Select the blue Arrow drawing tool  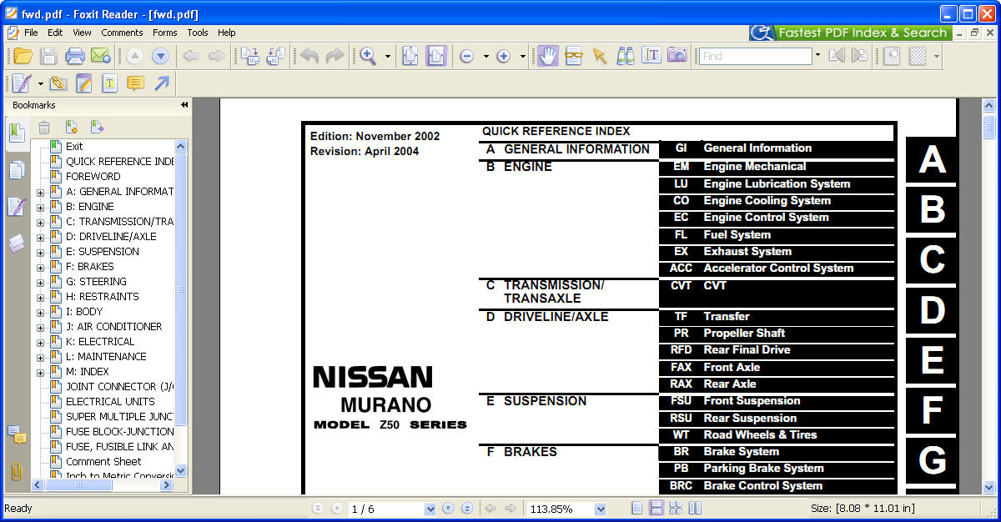[x=162, y=83]
